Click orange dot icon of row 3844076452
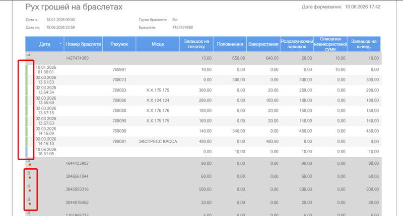Viewport: 403px width, 216px height. [x=30, y=204]
